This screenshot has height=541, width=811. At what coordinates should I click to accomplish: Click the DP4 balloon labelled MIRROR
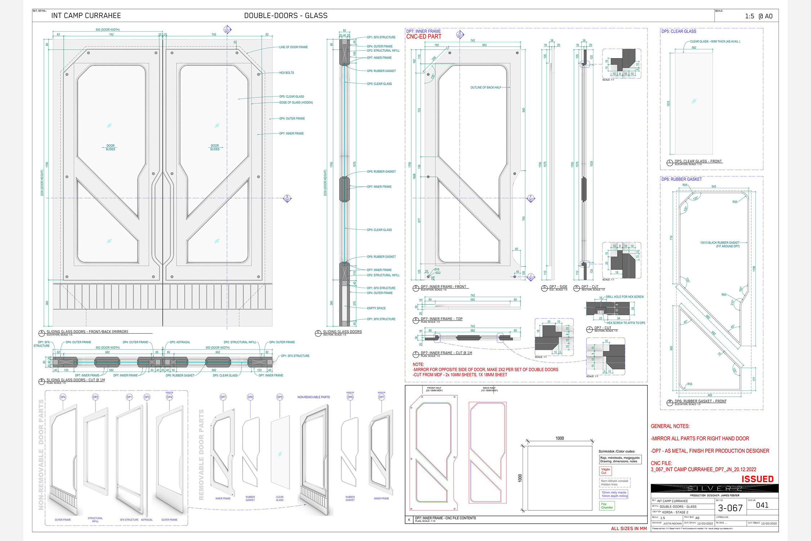tap(169, 397)
